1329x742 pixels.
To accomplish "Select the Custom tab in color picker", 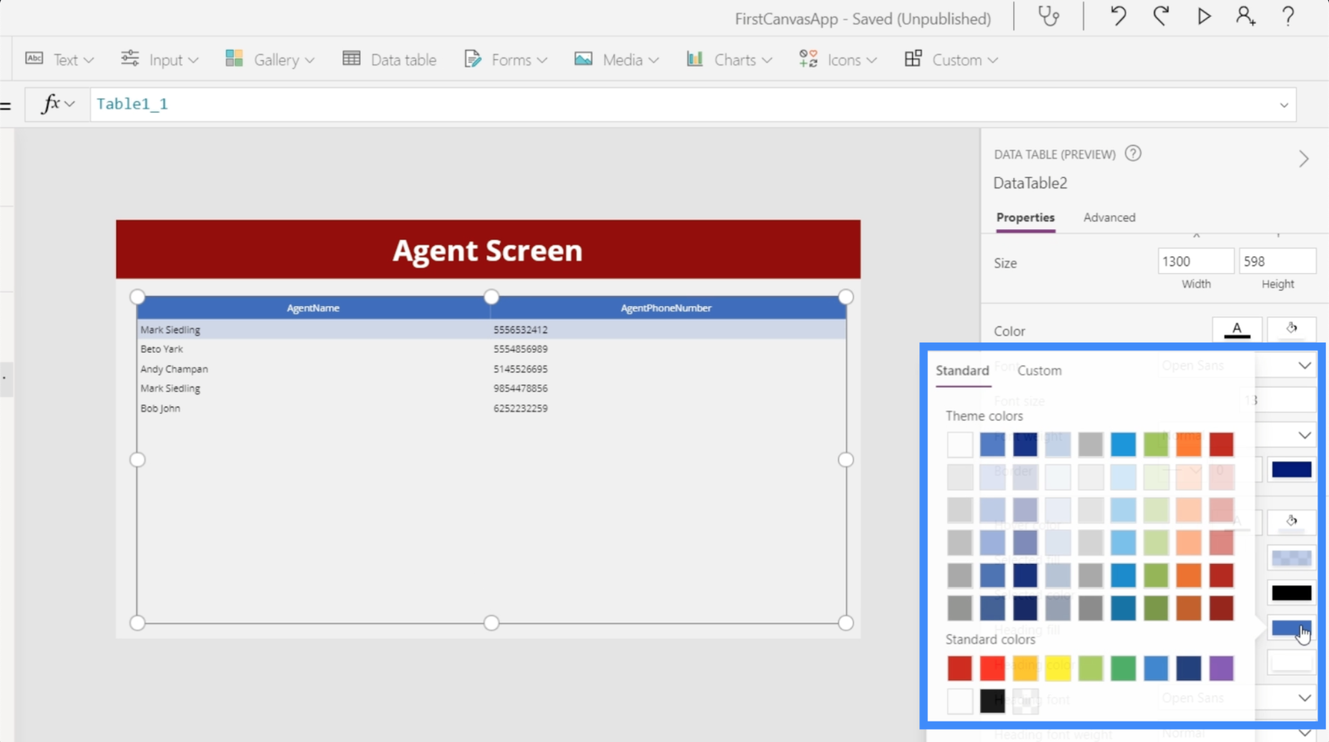I will tap(1039, 371).
